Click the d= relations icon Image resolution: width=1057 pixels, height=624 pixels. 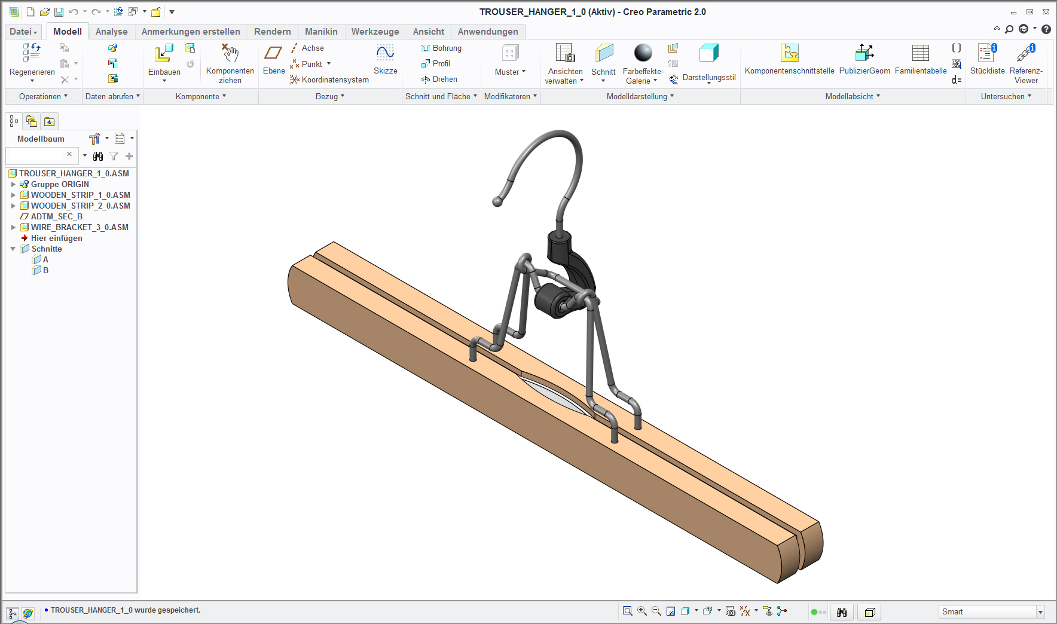957,79
